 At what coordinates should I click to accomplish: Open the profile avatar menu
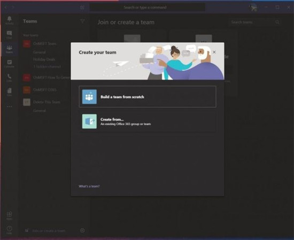pos(253,7)
